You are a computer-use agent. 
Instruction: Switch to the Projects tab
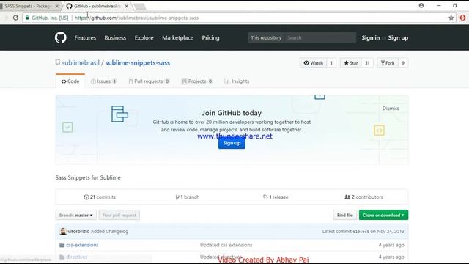pos(197,81)
